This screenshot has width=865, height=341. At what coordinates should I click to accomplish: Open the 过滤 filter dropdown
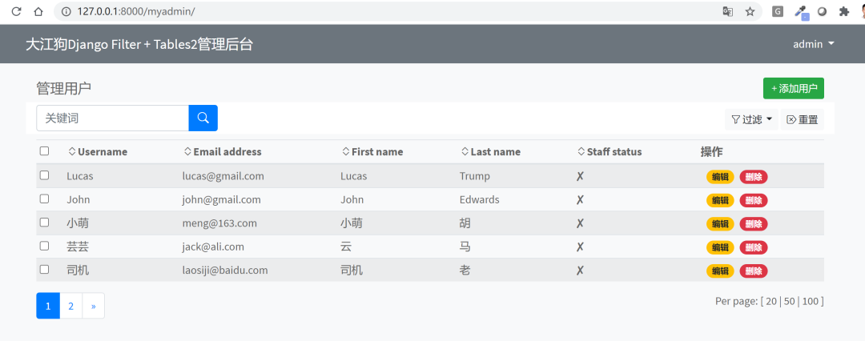751,119
